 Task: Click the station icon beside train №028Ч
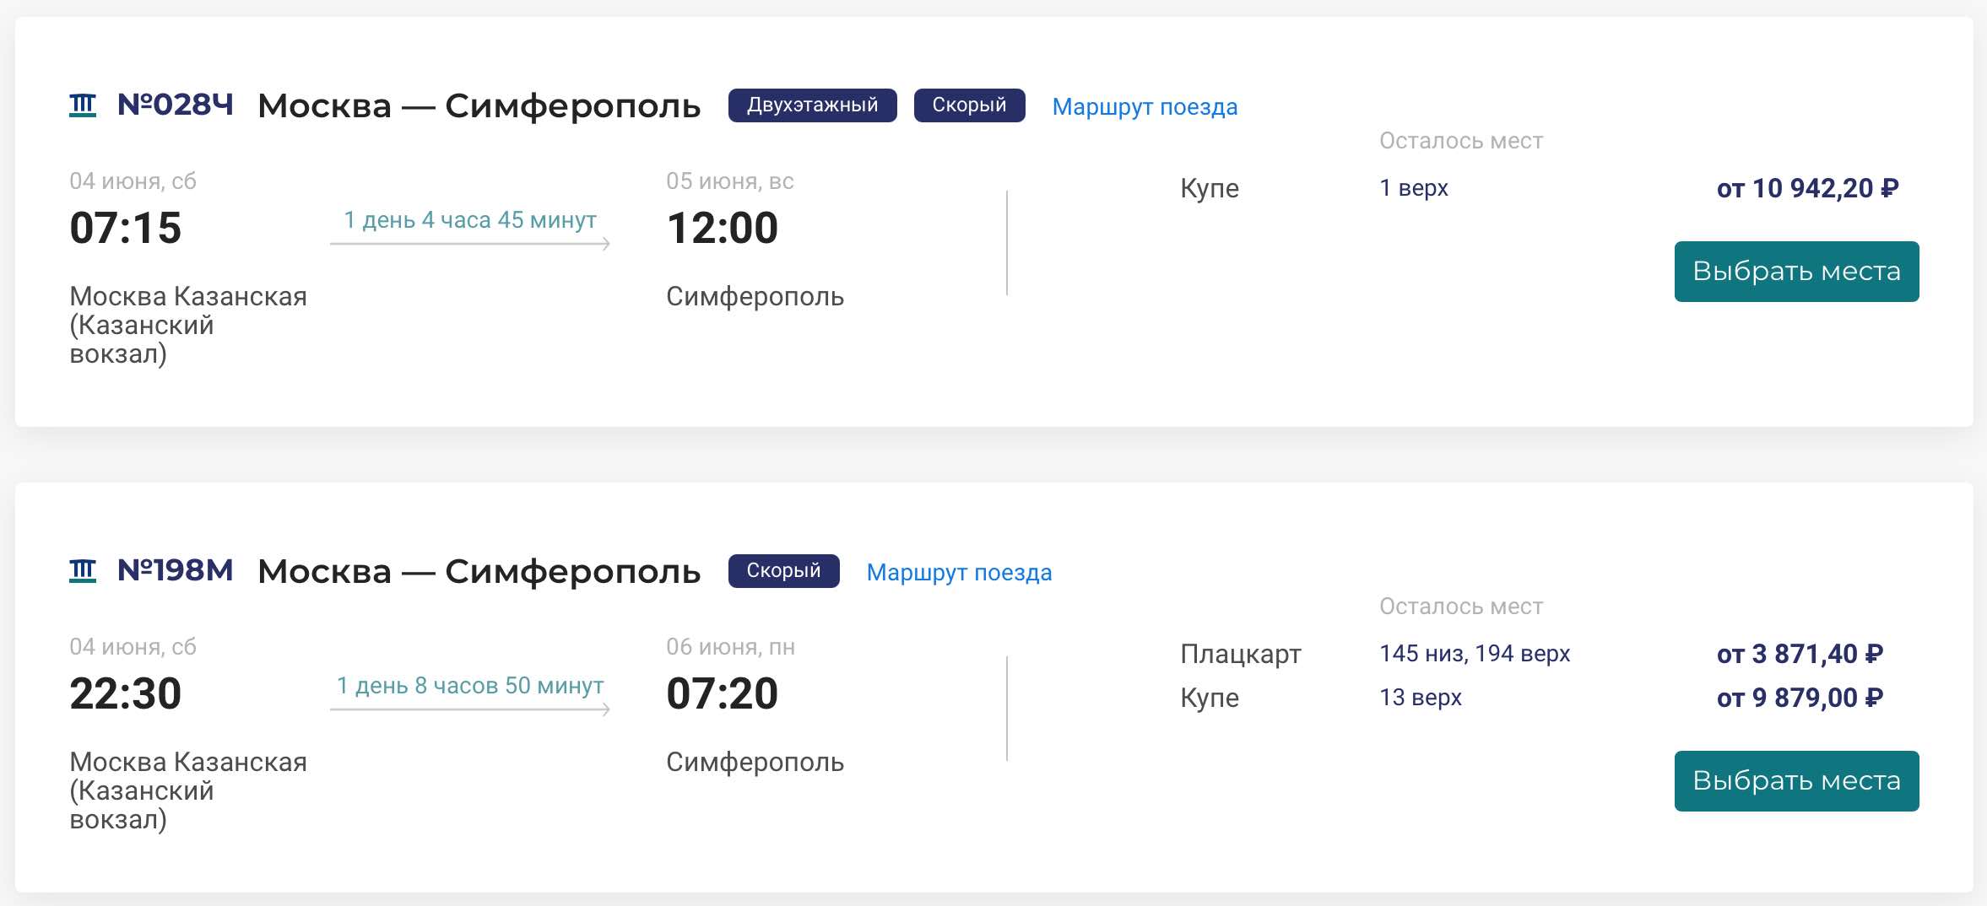pos(83,105)
